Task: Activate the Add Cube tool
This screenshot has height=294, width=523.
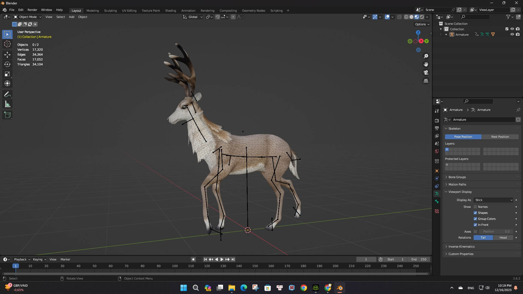Action: 7,115
